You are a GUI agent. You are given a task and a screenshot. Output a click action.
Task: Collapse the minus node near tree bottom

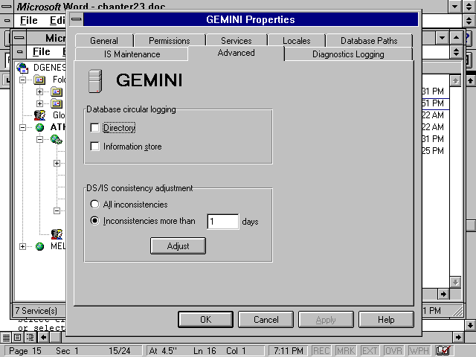(x=57, y=210)
